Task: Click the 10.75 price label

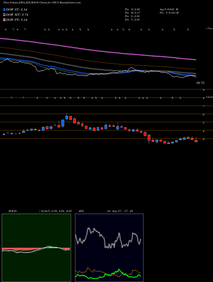Action: click(x=200, y=83)
